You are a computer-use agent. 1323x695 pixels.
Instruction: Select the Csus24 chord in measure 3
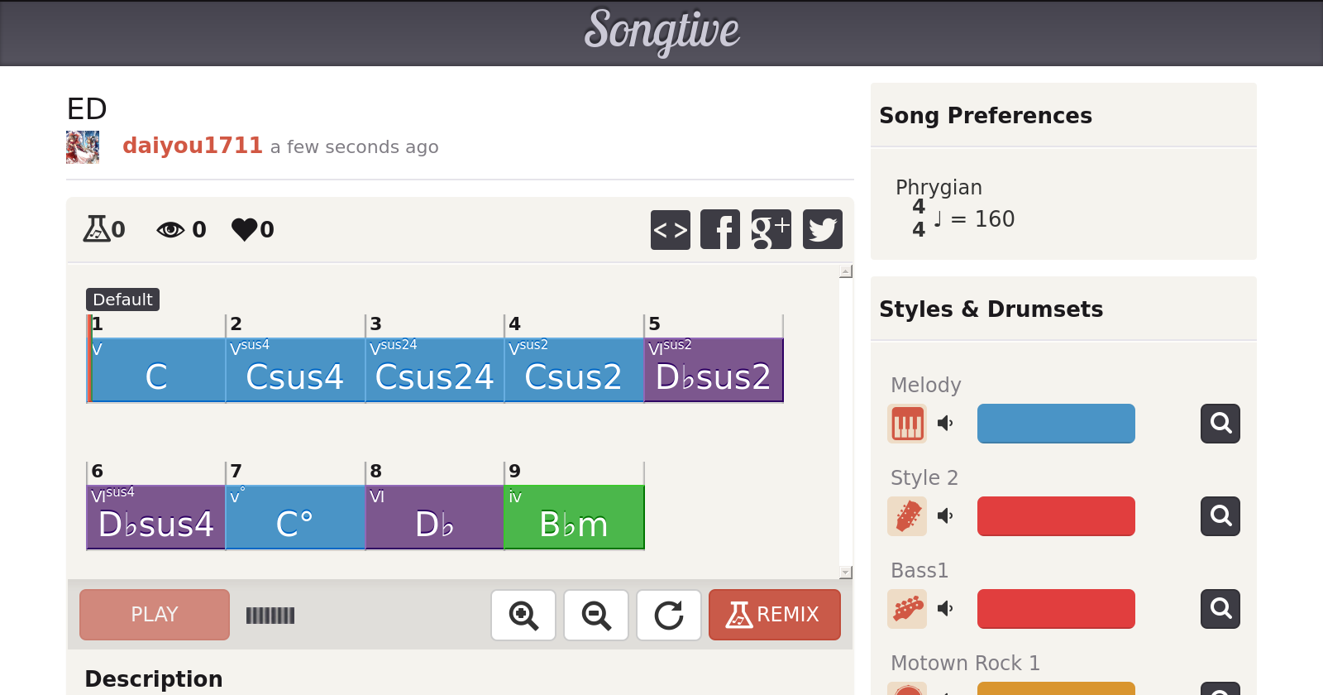(434, 376)
